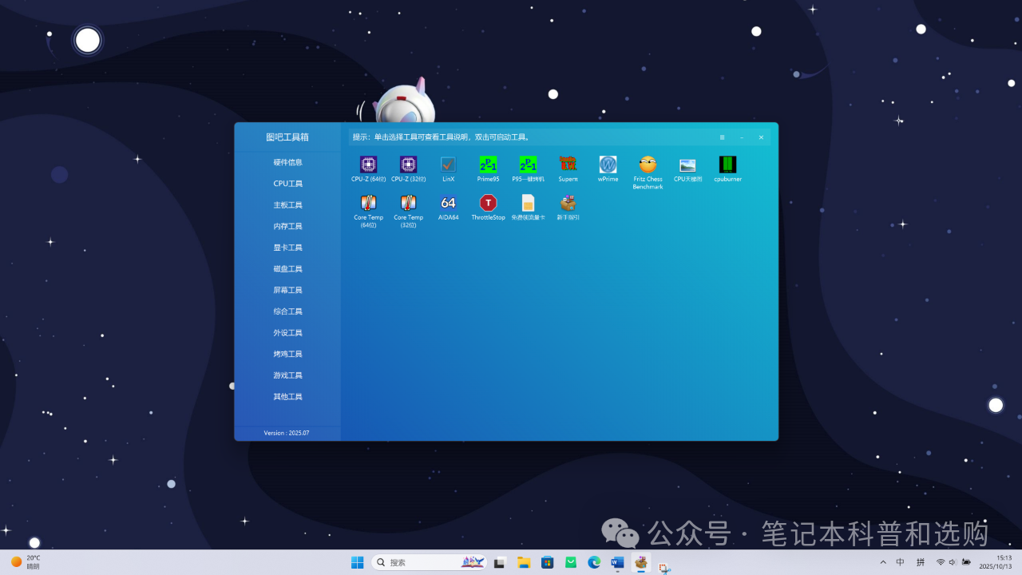Image resolution: width=1022 pixels, height=575 pixels.
Task: Select the LinX tool icon
Action: click(x=448, y=165)
